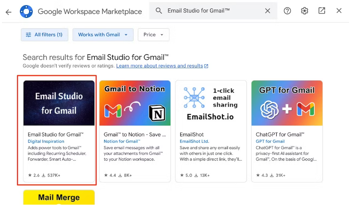Click the 2.6 star rating
This screenshot has width=351, height=217.
point(34,175)
